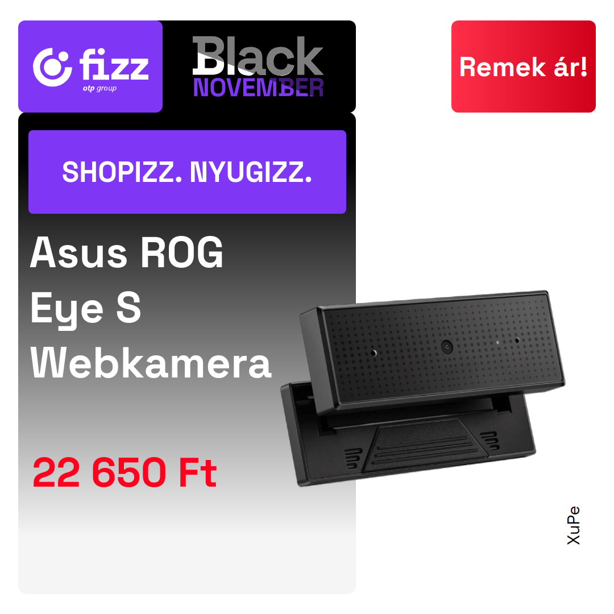
Task: Click the purple fizz logo tile
Action: 90,67
